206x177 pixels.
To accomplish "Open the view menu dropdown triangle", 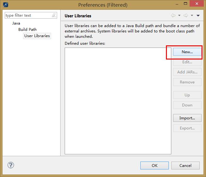I will [x=198, y=15].
